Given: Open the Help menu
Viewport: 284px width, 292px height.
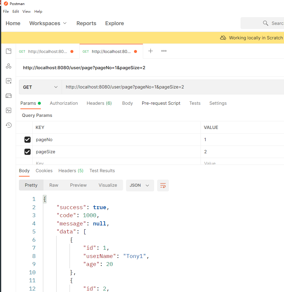Looking at the screenshot, I should point(38,11).
